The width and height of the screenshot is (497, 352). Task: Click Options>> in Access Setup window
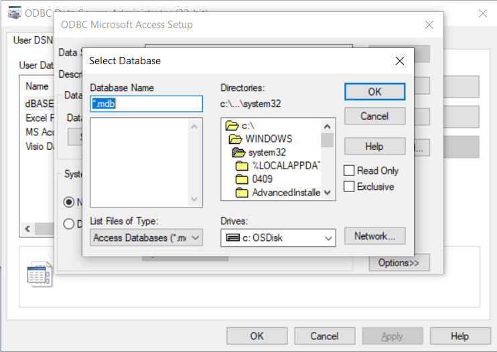399,263
